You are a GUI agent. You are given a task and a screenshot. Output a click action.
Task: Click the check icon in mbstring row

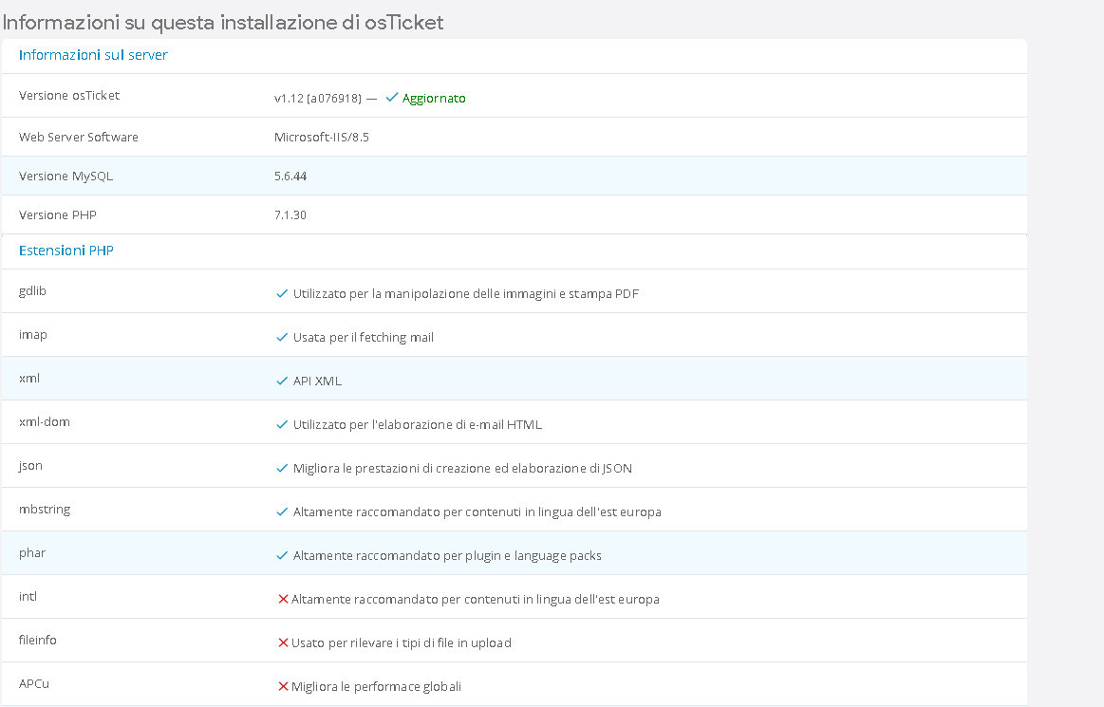tap(282, 512)
